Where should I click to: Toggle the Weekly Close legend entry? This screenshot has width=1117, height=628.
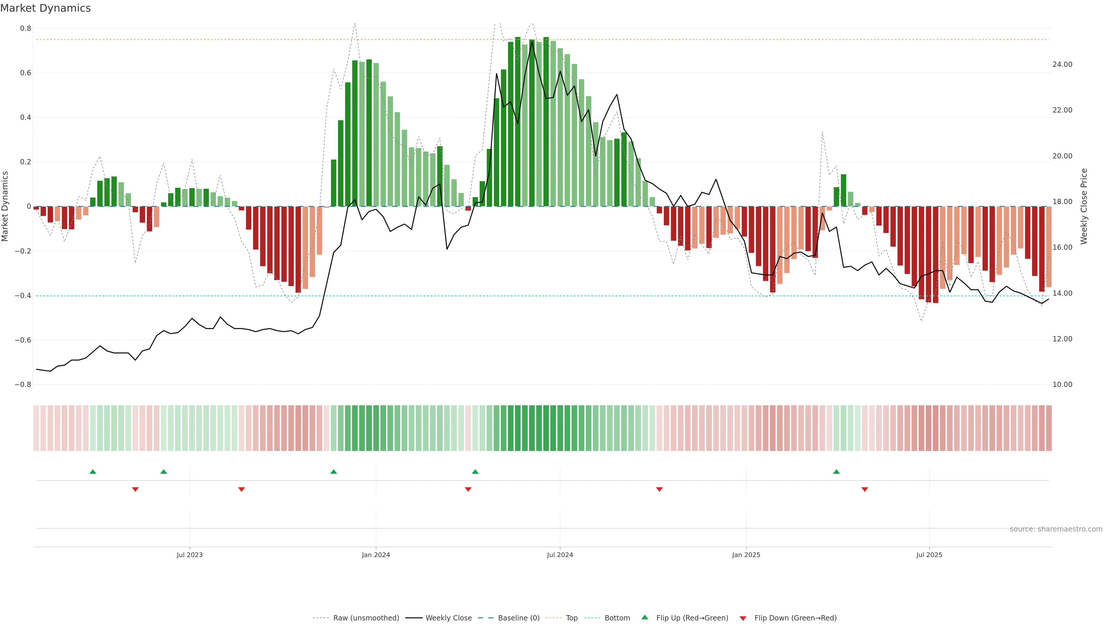[448, 618]
